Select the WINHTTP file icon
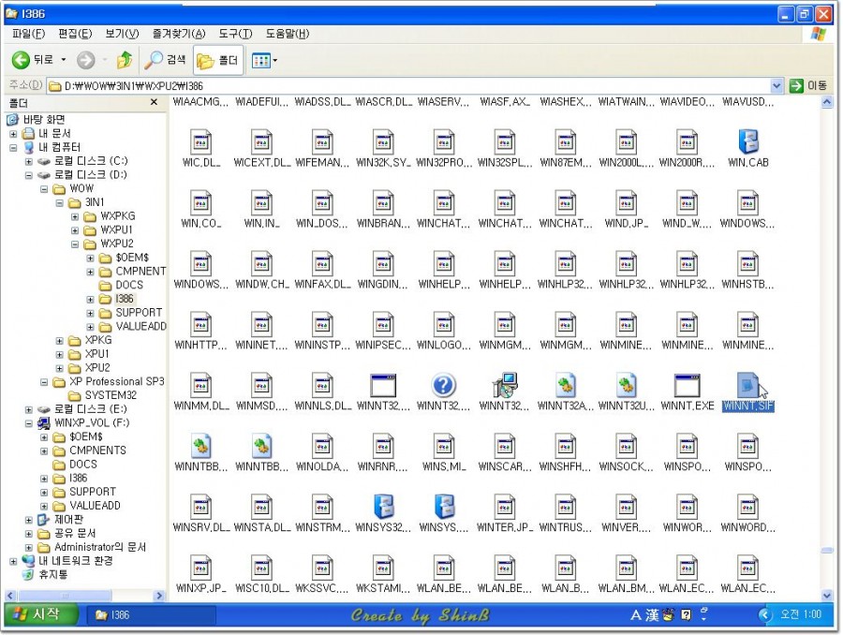Screen dimensions: 843x635 click(x=200, y=324)
